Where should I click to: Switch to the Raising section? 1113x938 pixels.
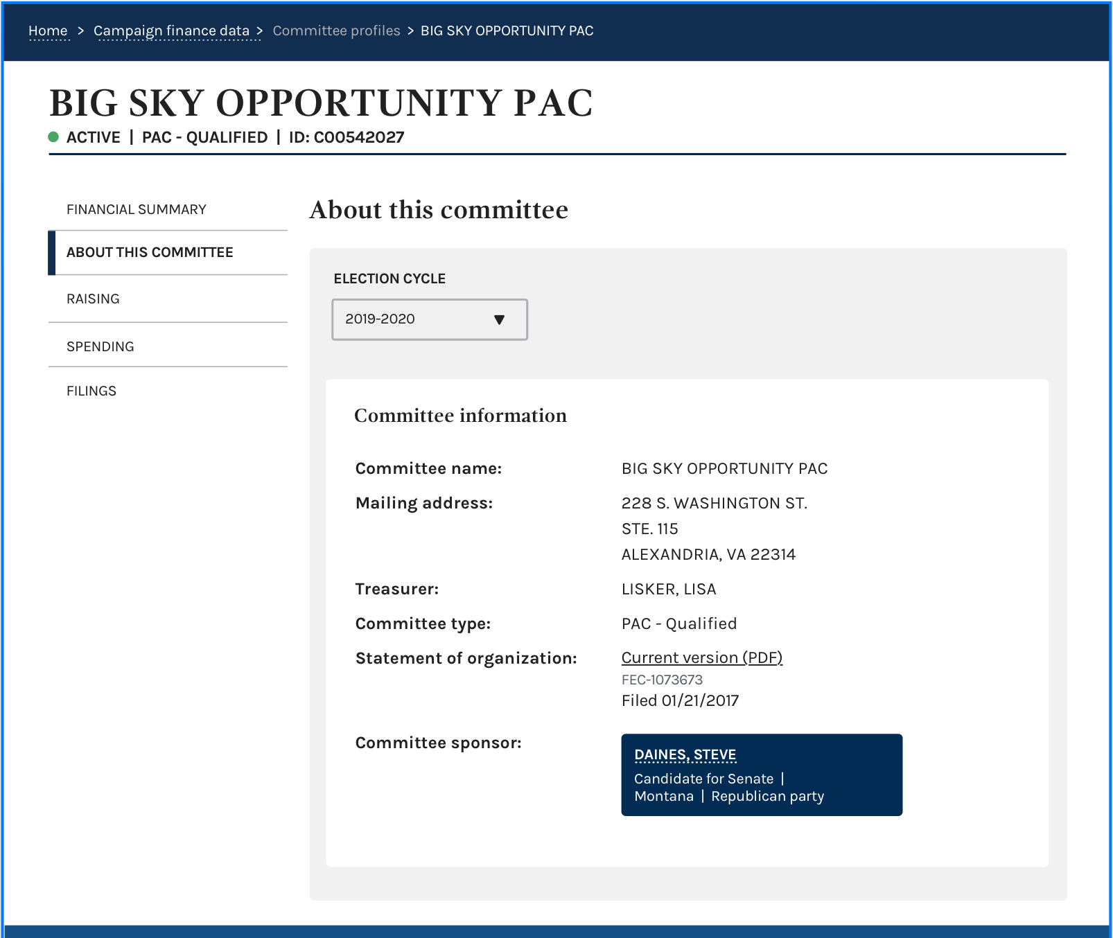pos(93,299)
